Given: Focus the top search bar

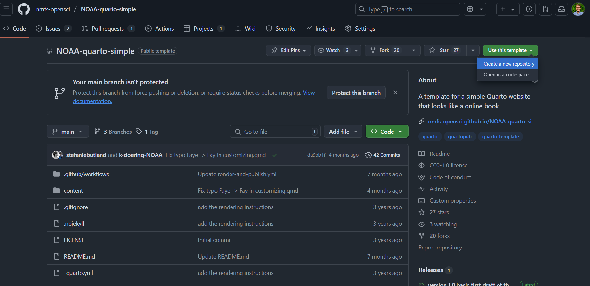Looking at the screenshot, I should (x=408, y=9).
